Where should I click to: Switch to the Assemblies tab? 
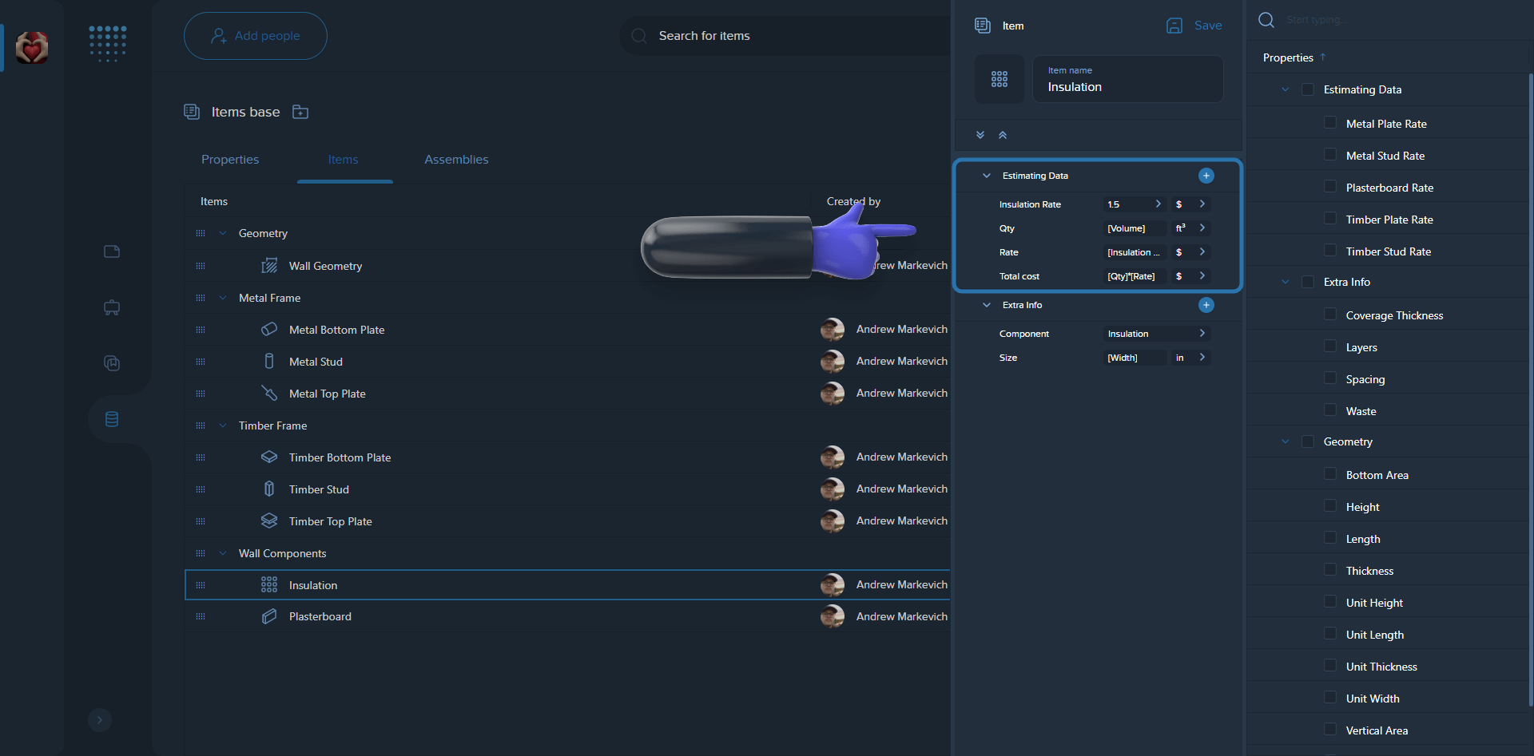456,160
